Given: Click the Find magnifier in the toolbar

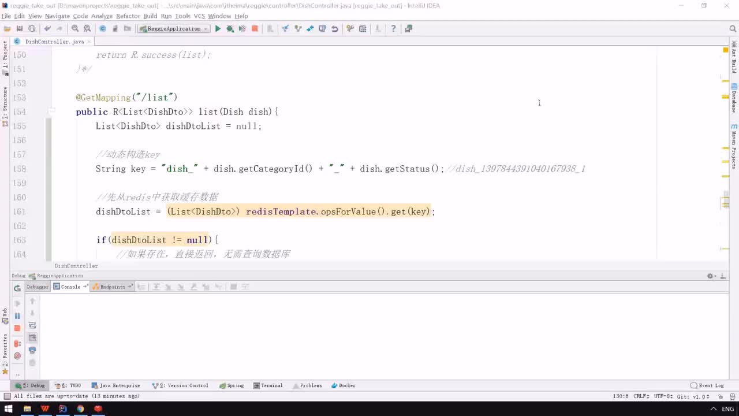Looking at the screenshot, I should coord(75,28).
